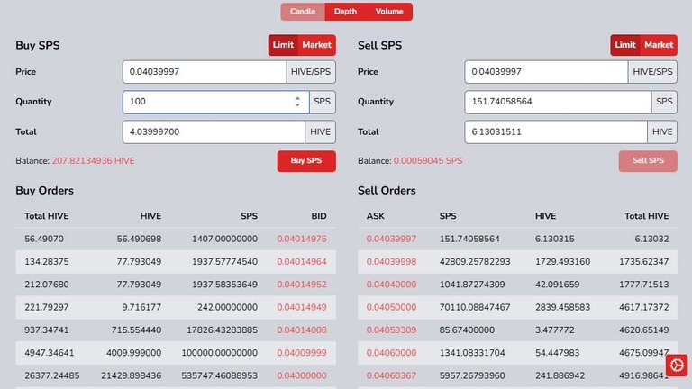692x389 pixels.
Task: Click the Buy SPS Price input field
Action: 205,72
